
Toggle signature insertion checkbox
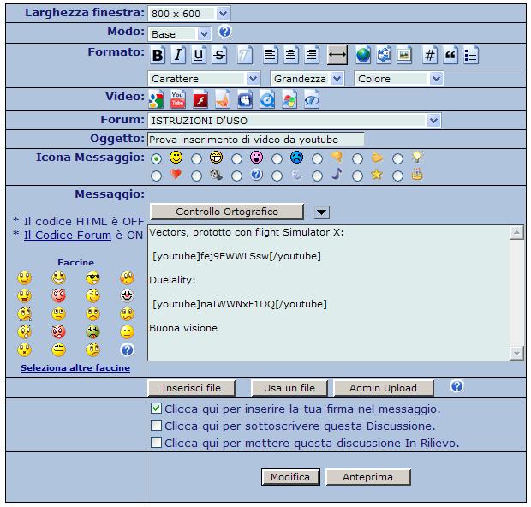click(156, 409)
